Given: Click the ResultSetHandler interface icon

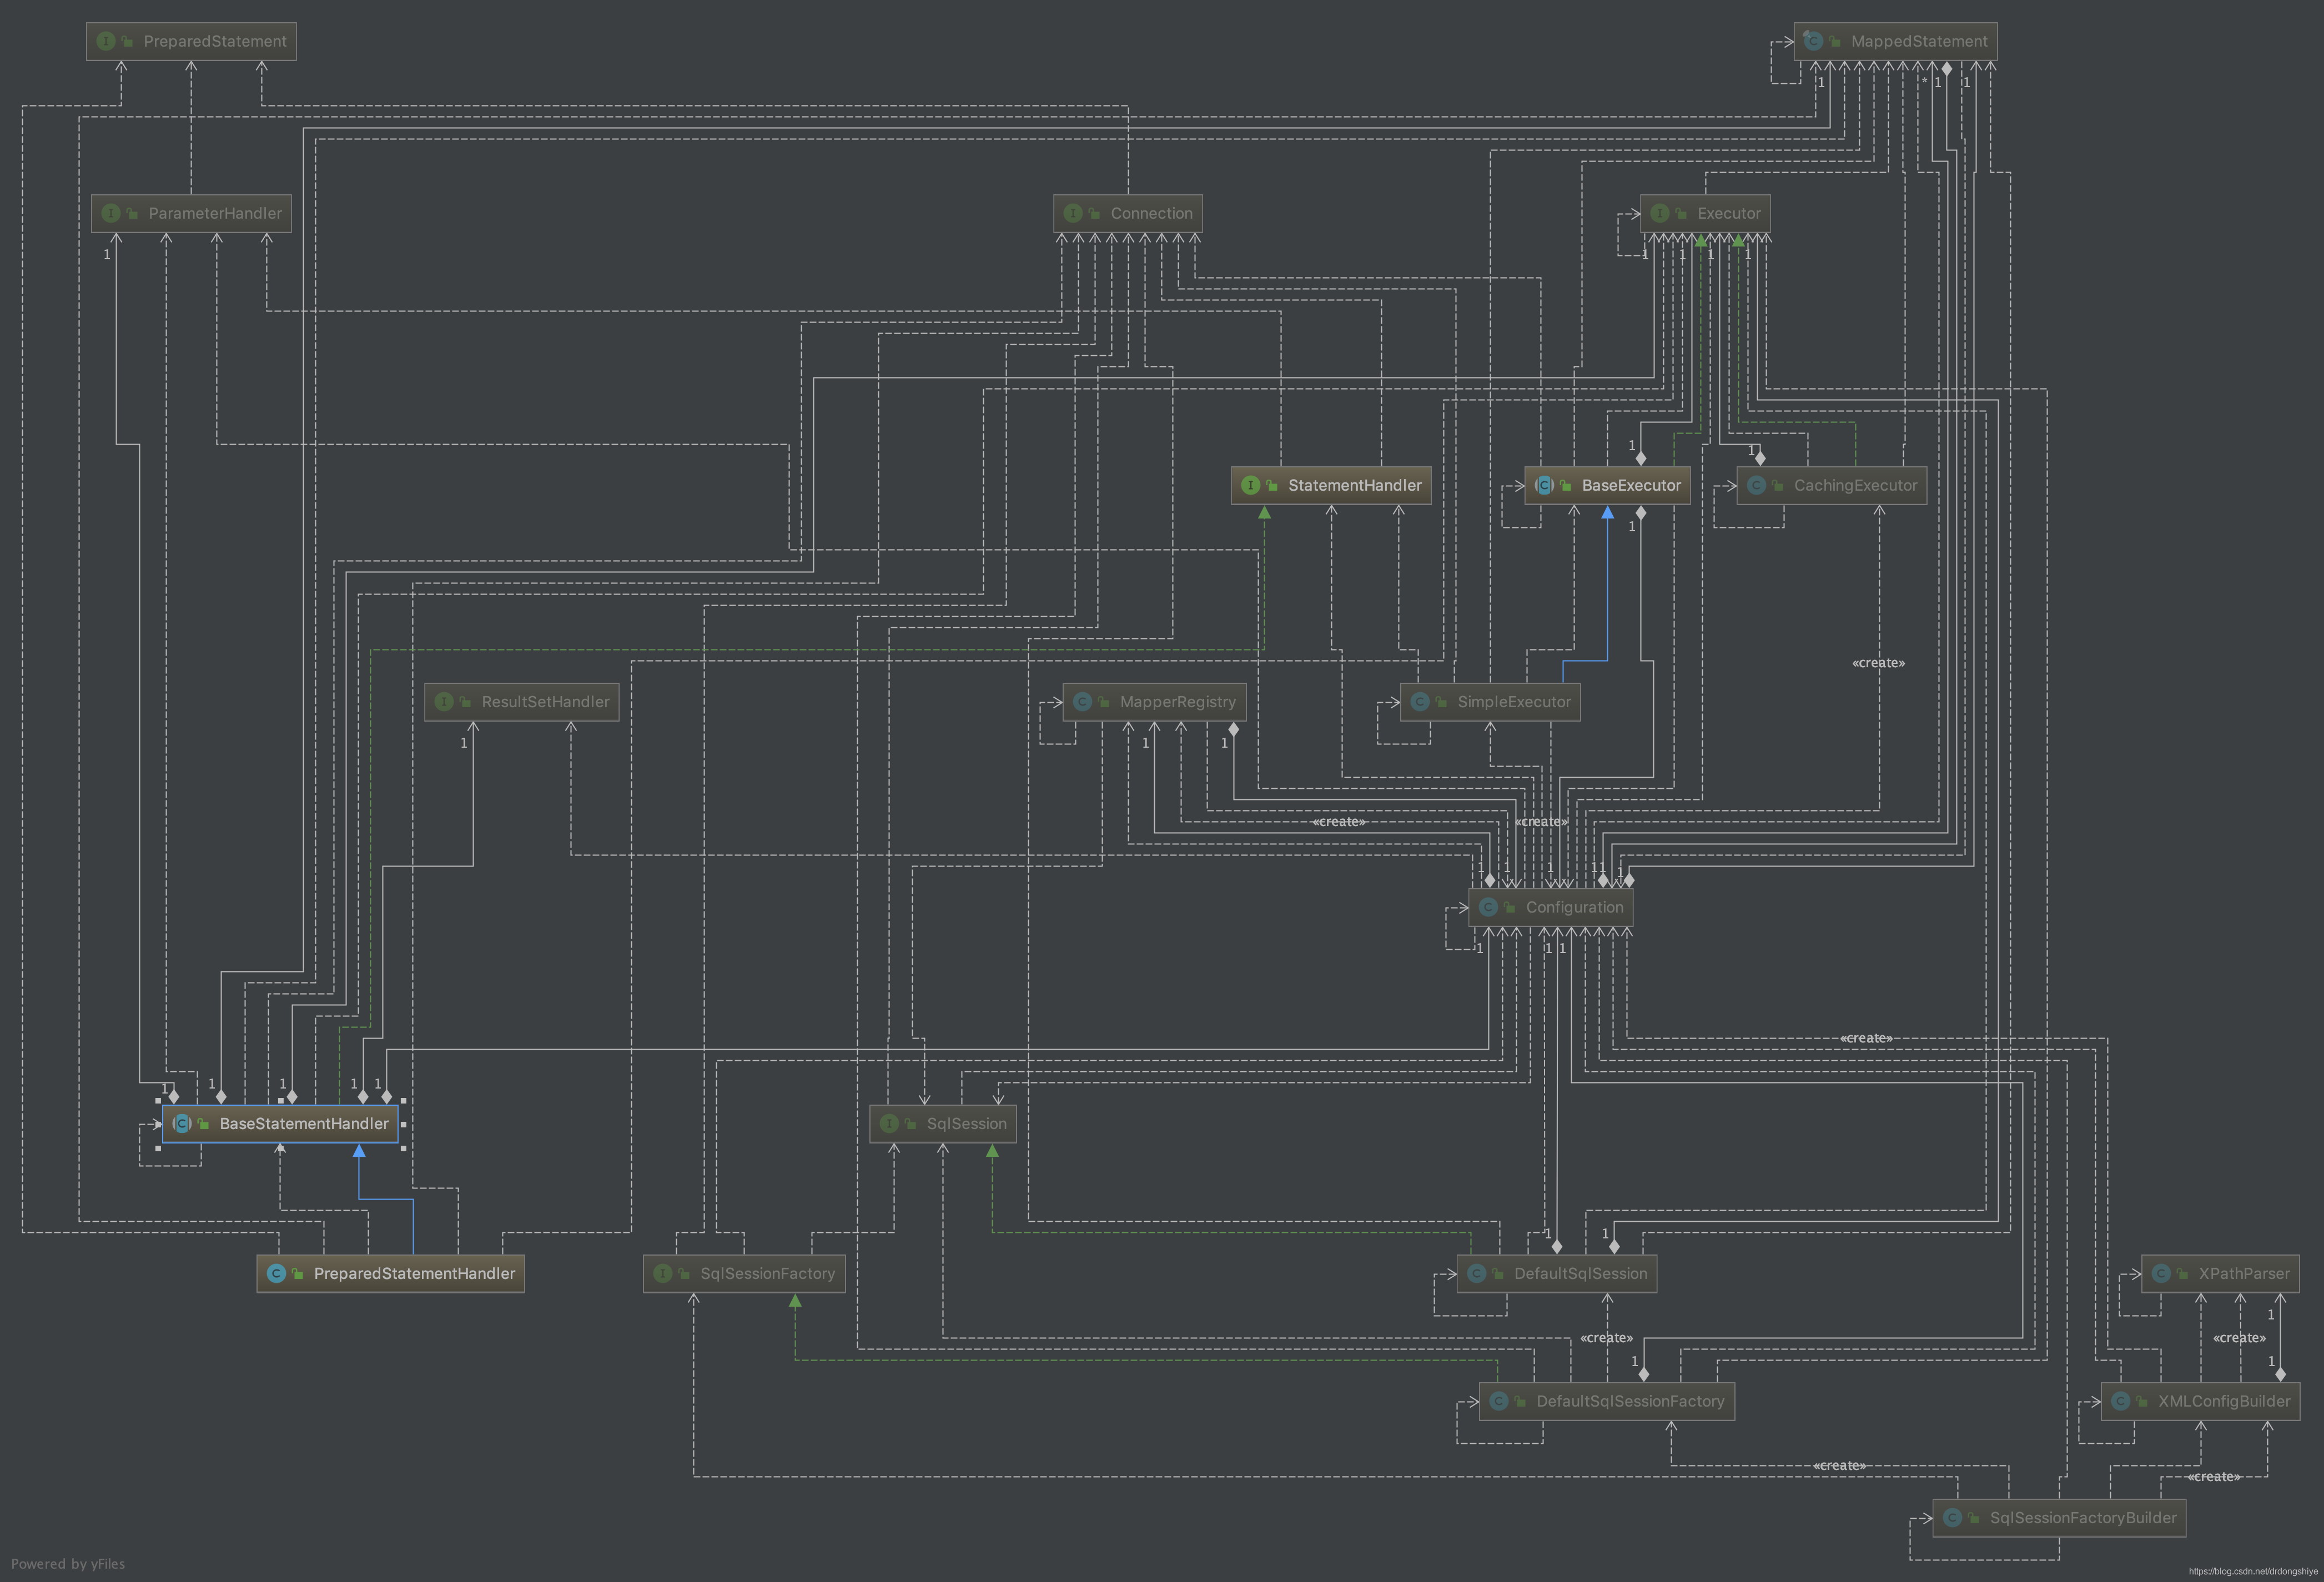Looking at the screenshot, I should (444, 702).
